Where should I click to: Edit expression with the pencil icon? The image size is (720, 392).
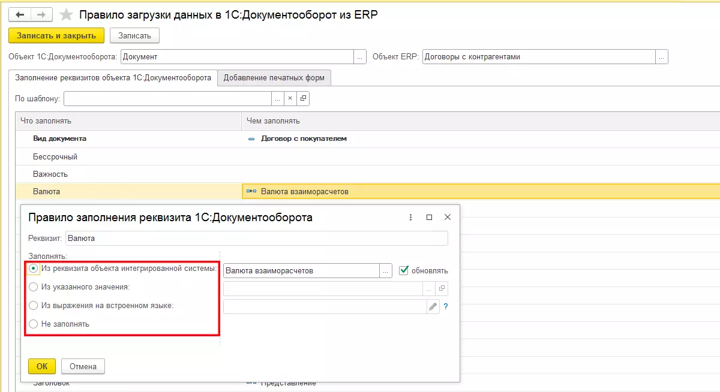coord(433,306)
